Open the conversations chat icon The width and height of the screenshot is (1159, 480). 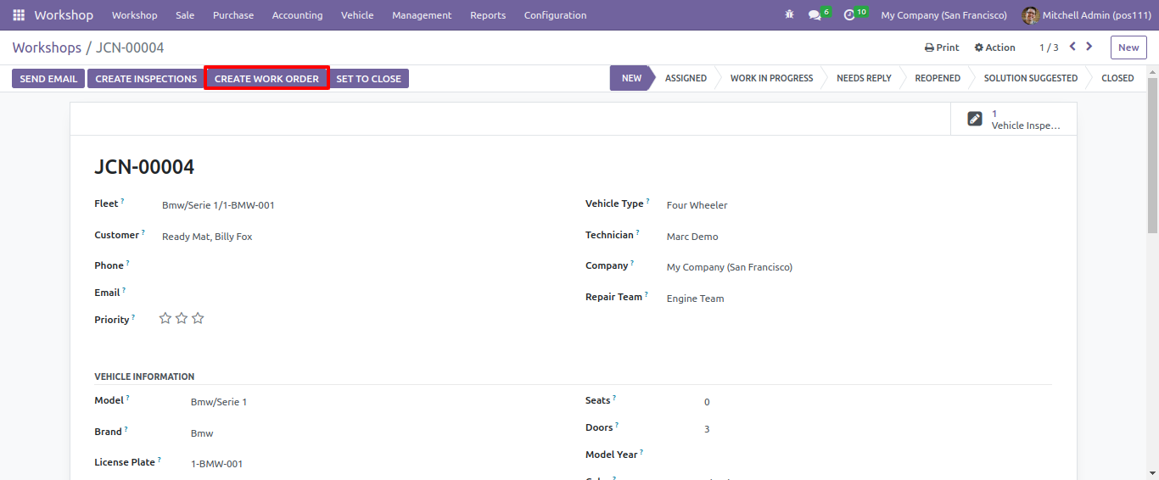pyautogui.click(x=815, y=15)
